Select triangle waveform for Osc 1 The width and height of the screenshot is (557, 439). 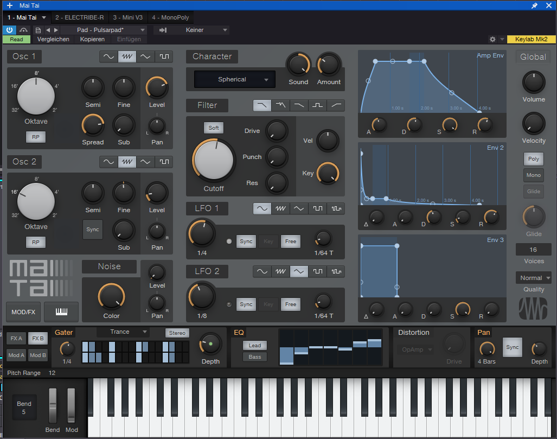point(145,56)
